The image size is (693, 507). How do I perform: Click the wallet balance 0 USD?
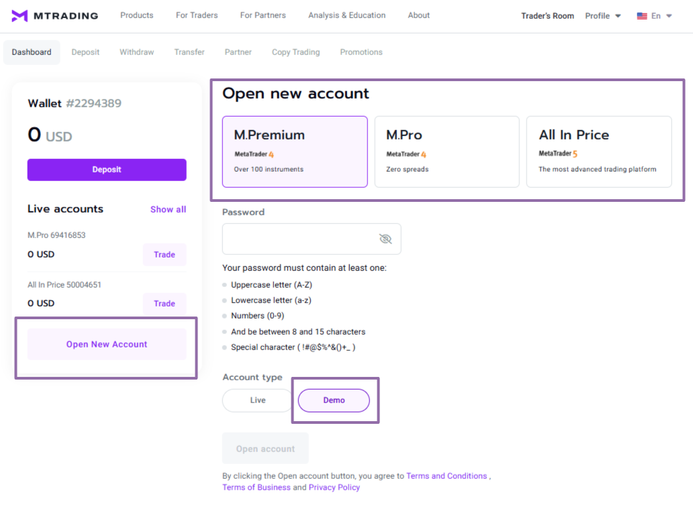coord(50,135)
